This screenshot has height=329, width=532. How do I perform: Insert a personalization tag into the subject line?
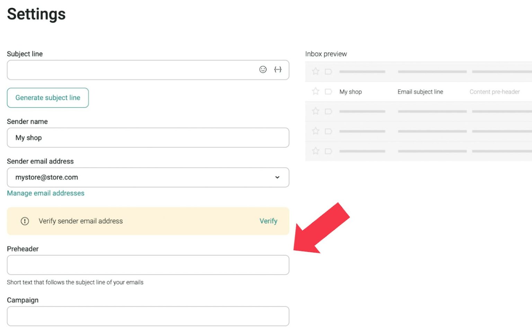[x=277, y=69]
